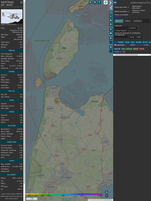Screen dimensions: 151x201
Task: Click the Jump to Airport input field
Action: click(x=122, y=37)
